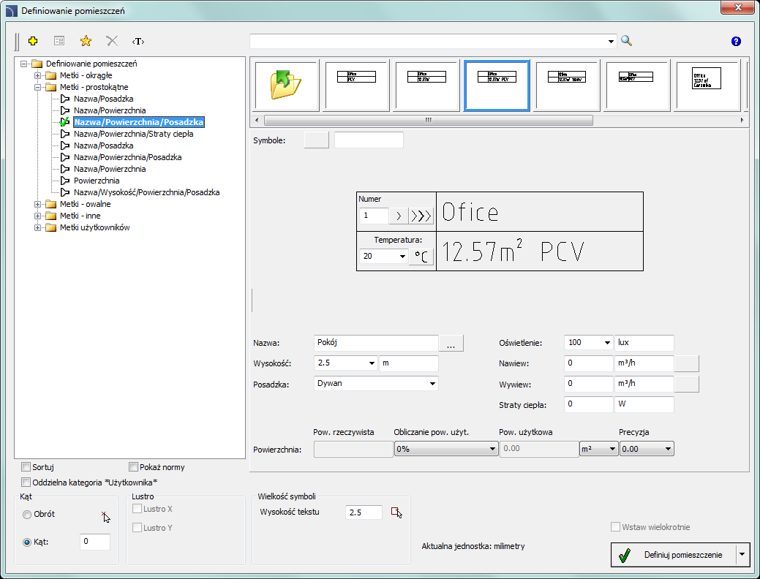The height and width of the screenshot is (579, 760).
Task: Click the button beside Wywiew unit
Action: coord(686,385)
